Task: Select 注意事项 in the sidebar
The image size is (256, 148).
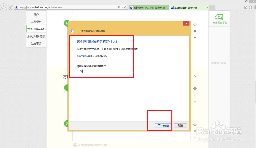Action: click(x=36, y=43)
